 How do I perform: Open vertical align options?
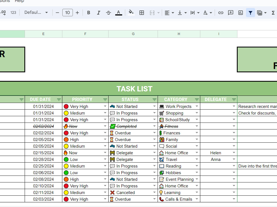182,13
